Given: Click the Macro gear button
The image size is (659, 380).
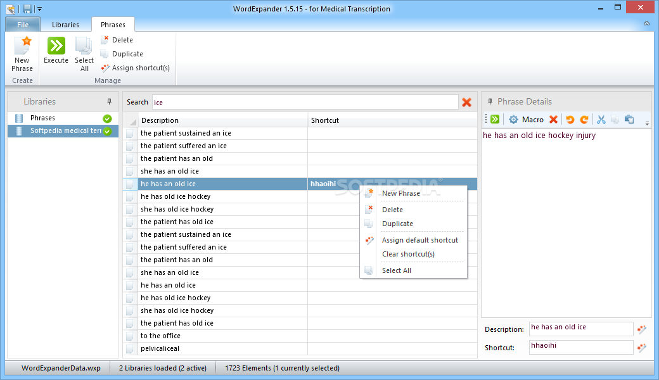Looking at the screenshot, I should tap(526, 120).
